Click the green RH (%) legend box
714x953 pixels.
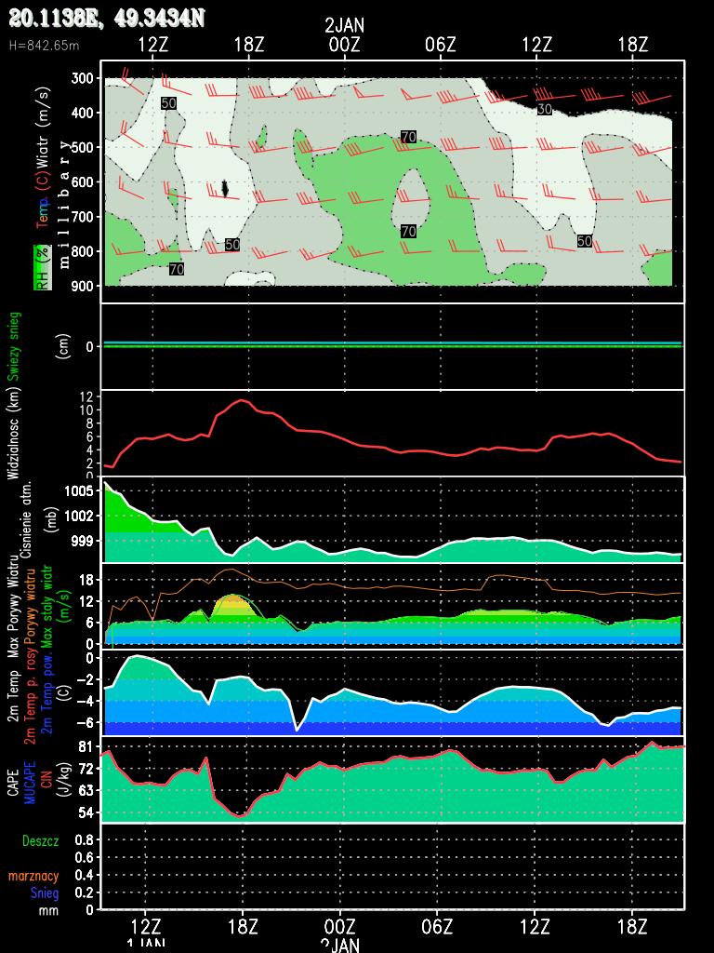[41, 267]
